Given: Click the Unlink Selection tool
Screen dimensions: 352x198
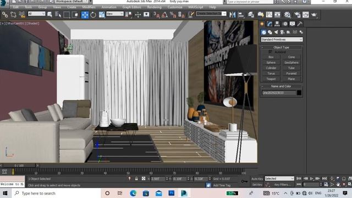Looking at the screenshot, I should pos(13,15).
